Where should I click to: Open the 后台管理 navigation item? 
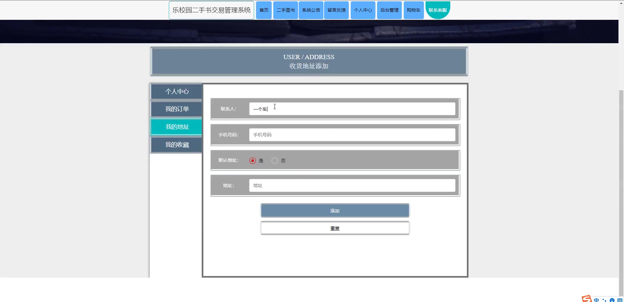tap(389, 10)
